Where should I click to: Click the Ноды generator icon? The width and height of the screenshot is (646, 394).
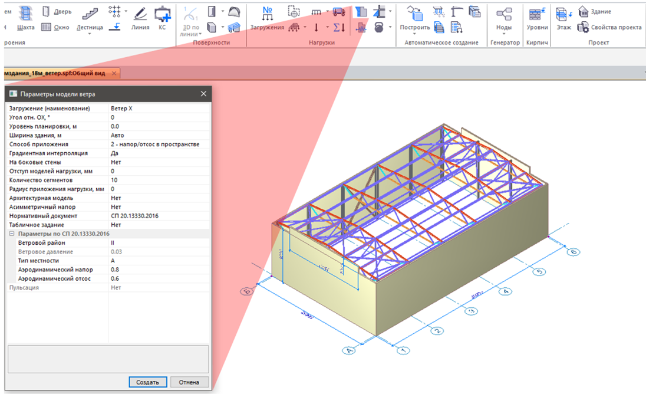pyautogui.click(x=504, y=14)
